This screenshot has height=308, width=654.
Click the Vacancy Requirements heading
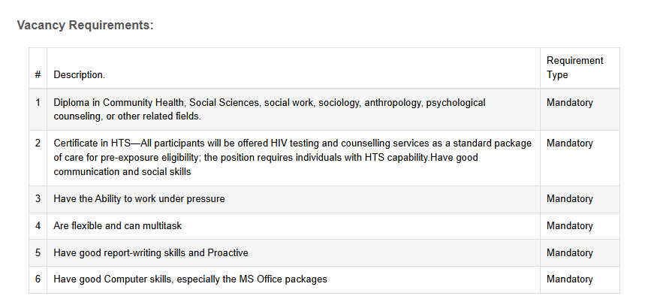point(85,25)
